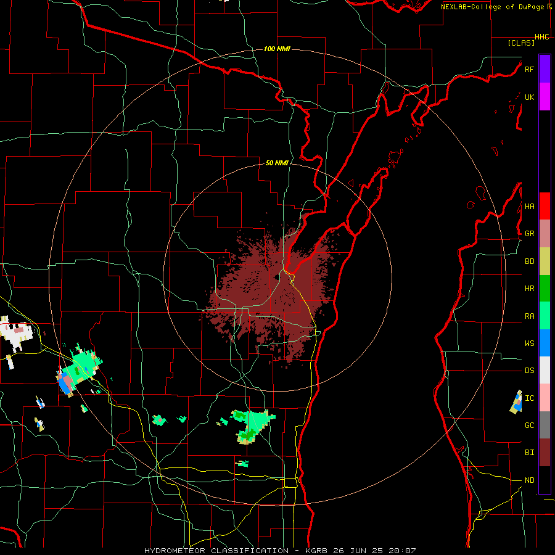Image resolution: width=555 pixels, height=555 pixels.
Task: Click the RF legend label
Action: coord(529,69)
